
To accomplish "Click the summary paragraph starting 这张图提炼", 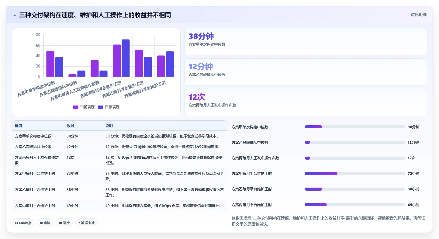I will [x=328, y=221].
